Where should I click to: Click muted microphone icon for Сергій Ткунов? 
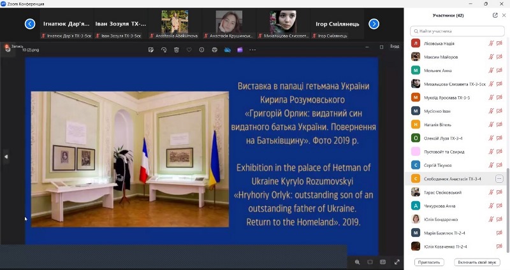point(491,165)
